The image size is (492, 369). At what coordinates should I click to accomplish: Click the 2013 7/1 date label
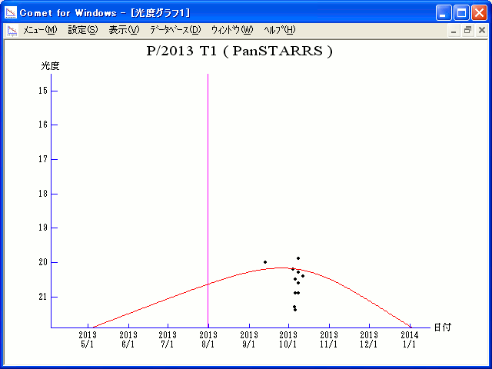(168, 340)
